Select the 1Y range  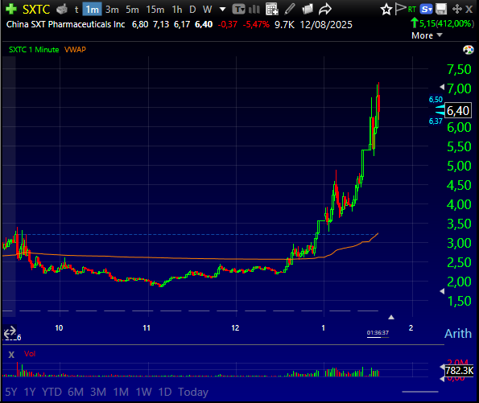(30, 392)
